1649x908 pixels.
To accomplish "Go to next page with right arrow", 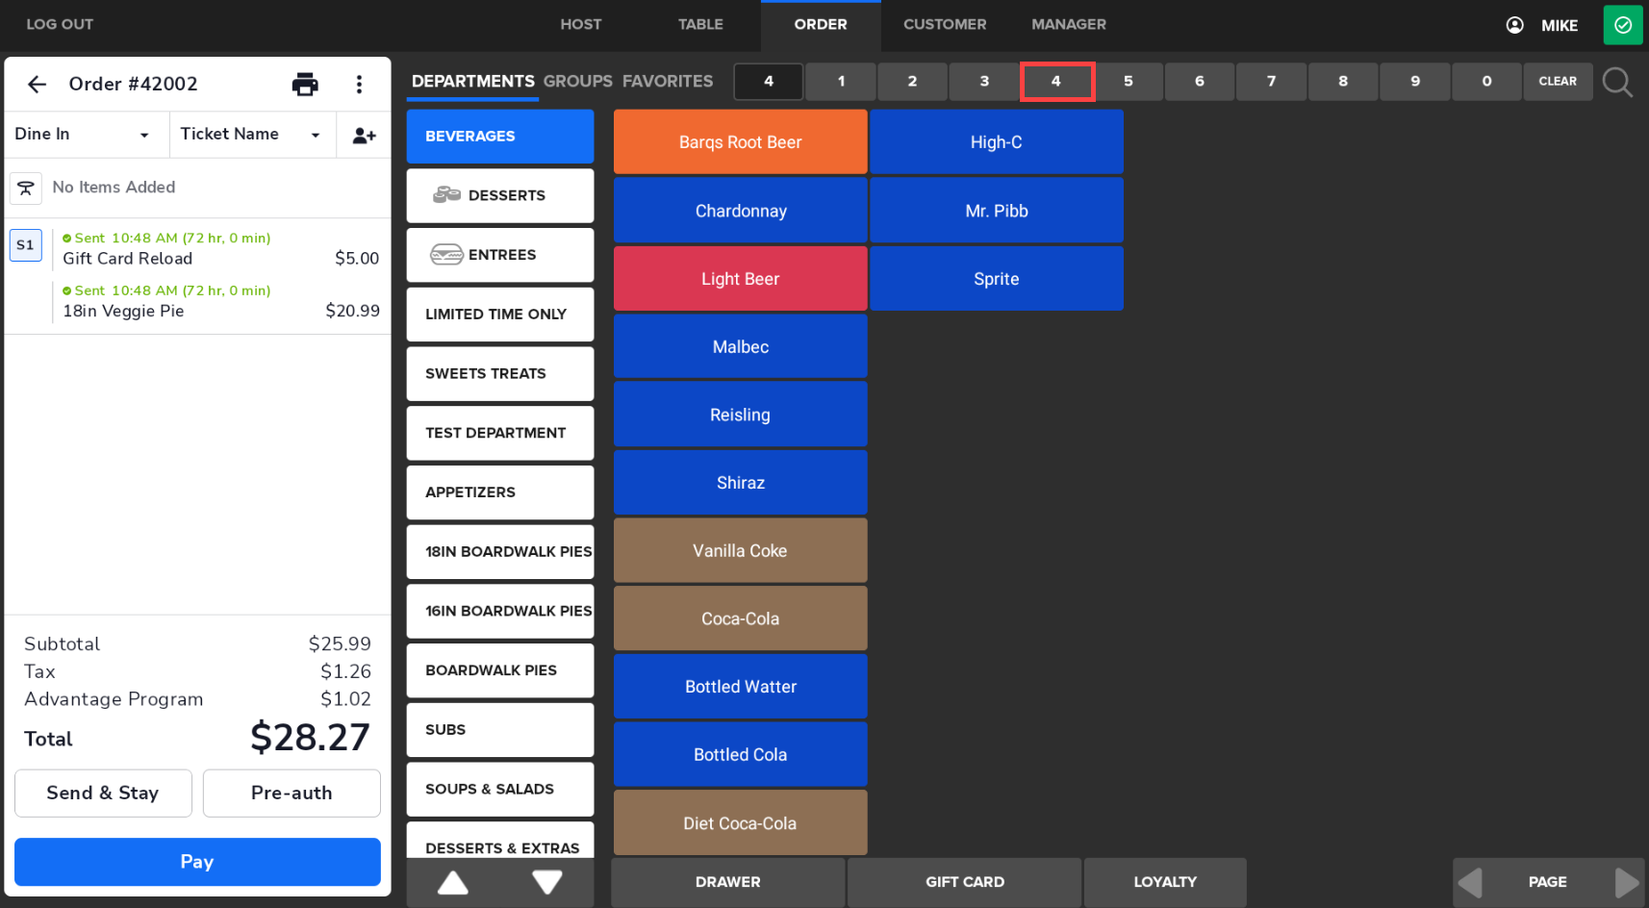I will [1625, 882].
